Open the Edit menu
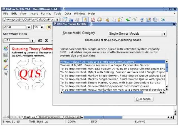This screenshot has width=178, height=130. click(x=14, y=14)
